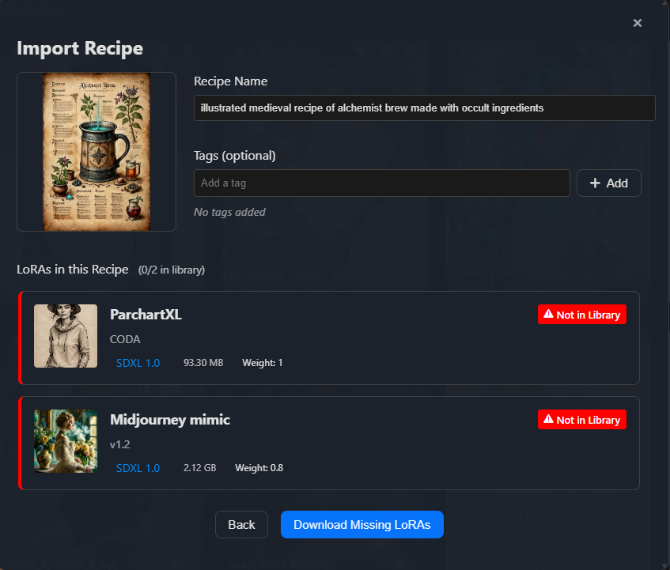Viewport: 670px width, 570px height.
Task: Go back with the Back button
Action: point(241,525)
